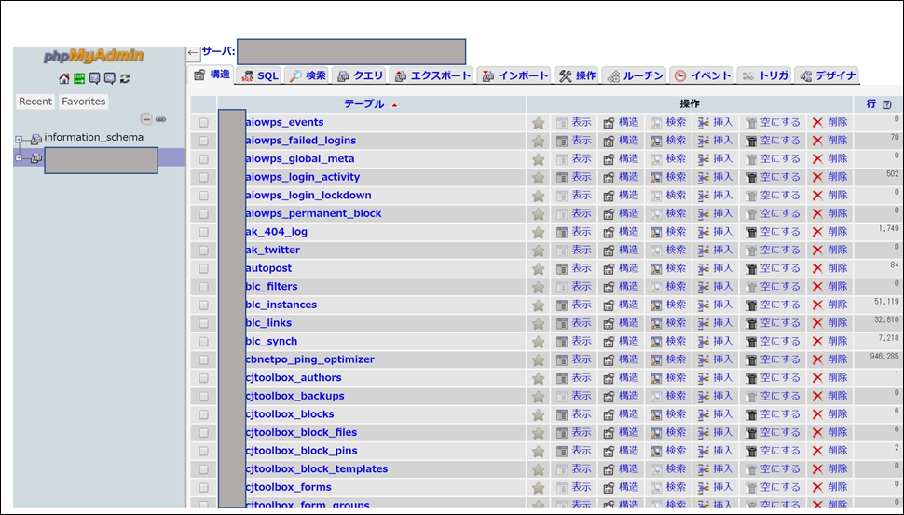Click the green logout icon
The image size is (904, 515).
(x=79, y=78)
